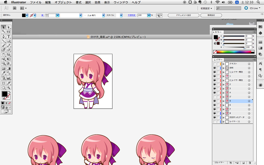The image size is (264, 165).
Task: Select the Blob Brush tool
Action: tap(3, 49)
